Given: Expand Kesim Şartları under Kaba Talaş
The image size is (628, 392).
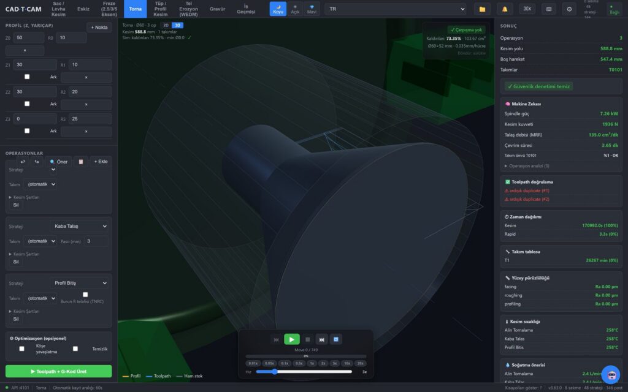Looking at the screenshot, I should pyautogui.click(x=24, y=254).
